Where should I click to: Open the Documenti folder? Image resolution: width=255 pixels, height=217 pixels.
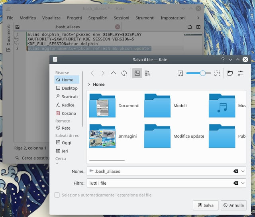coord(114,105)
